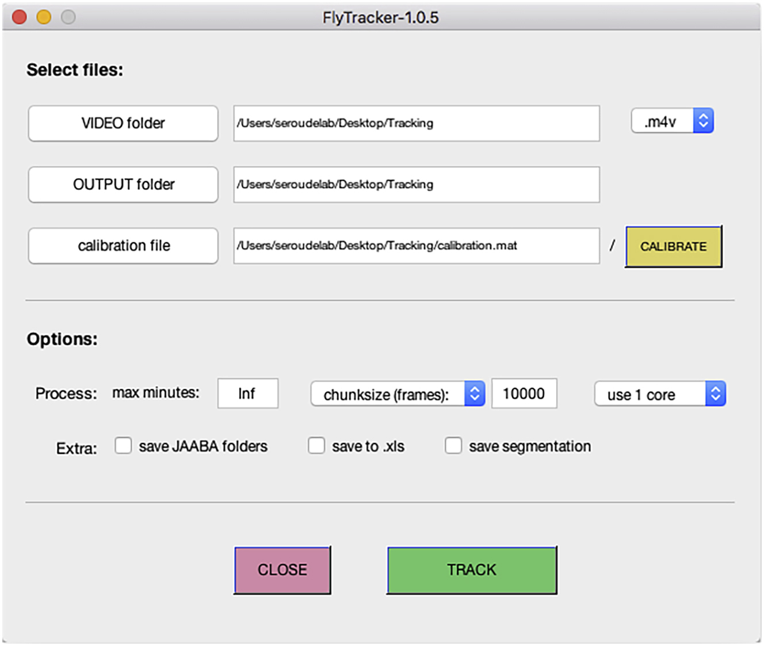
Task: Select the output folder path field
Action: (417, 185)
